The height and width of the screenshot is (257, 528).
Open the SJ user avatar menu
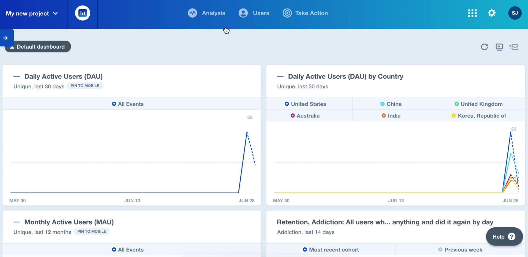[x=515, y=13]
